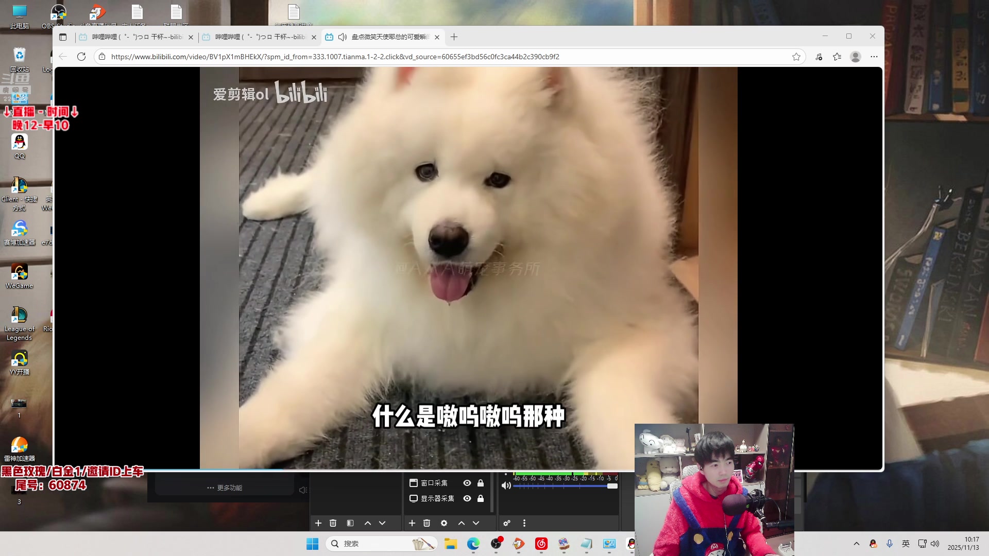The image size is (989, 556).
Task: Hide the 窗口采集 source with eye icon
Action: (467, 483)
